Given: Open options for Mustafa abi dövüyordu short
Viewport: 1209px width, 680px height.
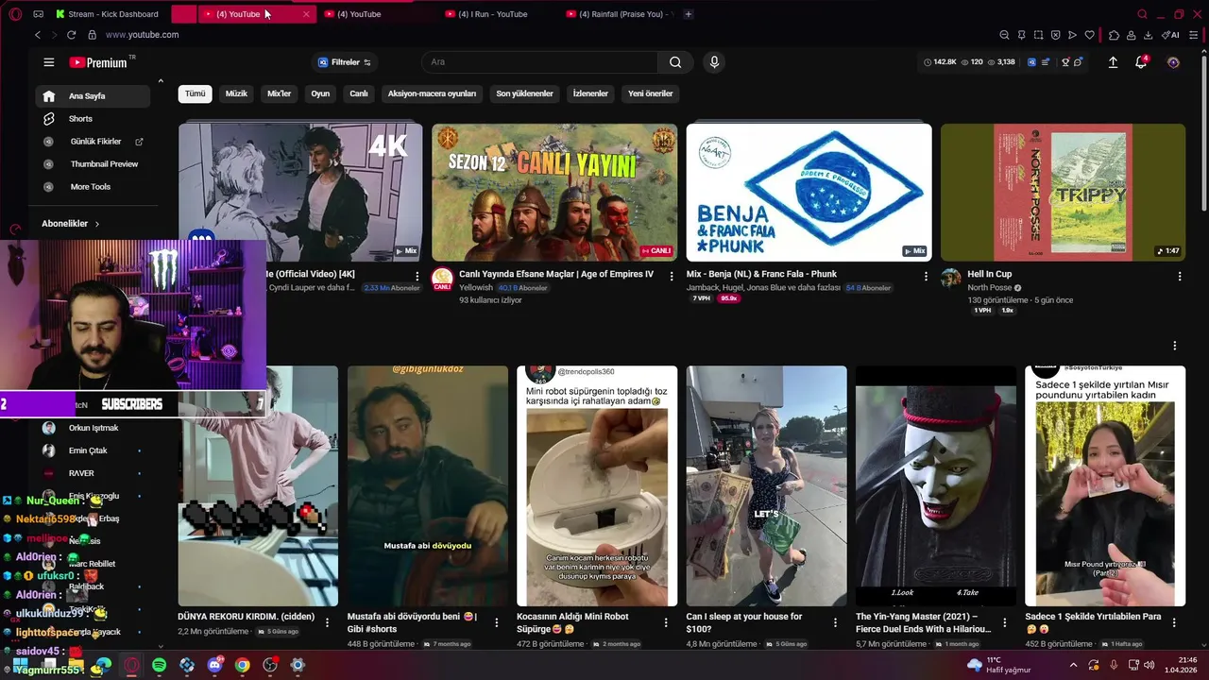Looking at the screenshot, I should coord(497,622).
